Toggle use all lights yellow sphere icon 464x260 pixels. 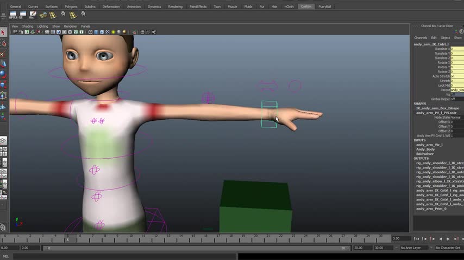114,32
